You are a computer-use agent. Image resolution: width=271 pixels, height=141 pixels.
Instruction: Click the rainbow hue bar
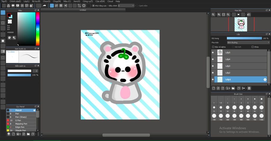point(38,29)
